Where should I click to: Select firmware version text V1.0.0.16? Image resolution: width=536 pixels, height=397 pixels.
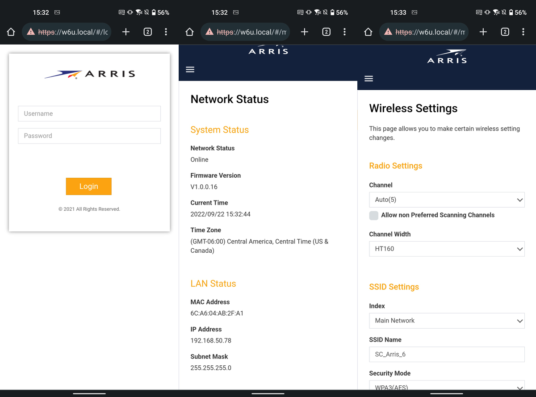[204, 187]
